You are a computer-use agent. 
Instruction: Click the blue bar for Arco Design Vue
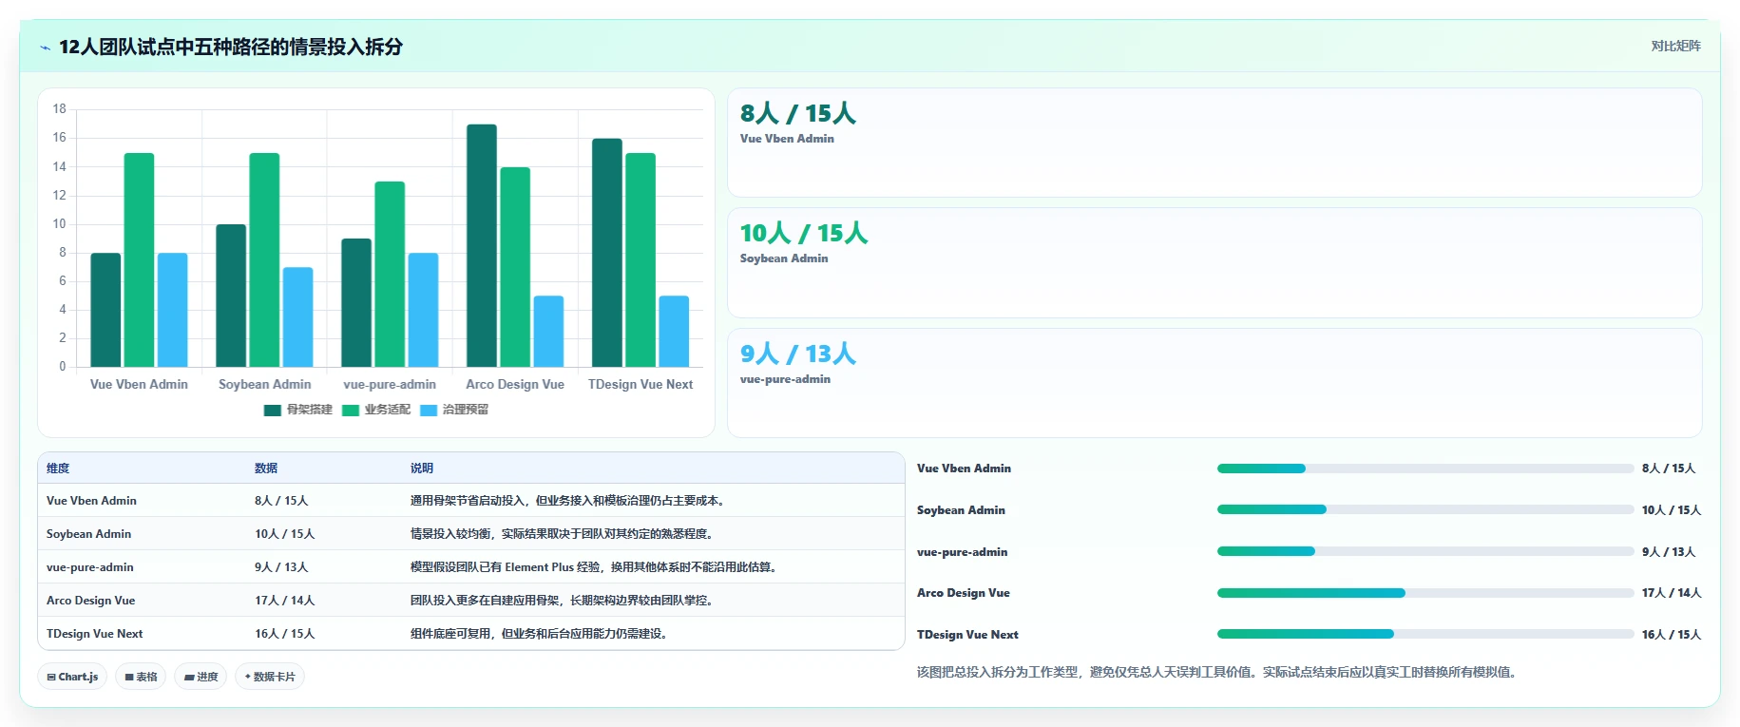548,331
